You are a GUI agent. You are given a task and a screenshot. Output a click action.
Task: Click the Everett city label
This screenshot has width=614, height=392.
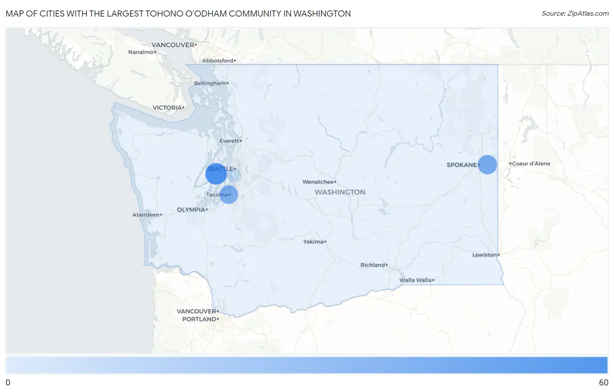pyautogui.click(x=229, y=141)
